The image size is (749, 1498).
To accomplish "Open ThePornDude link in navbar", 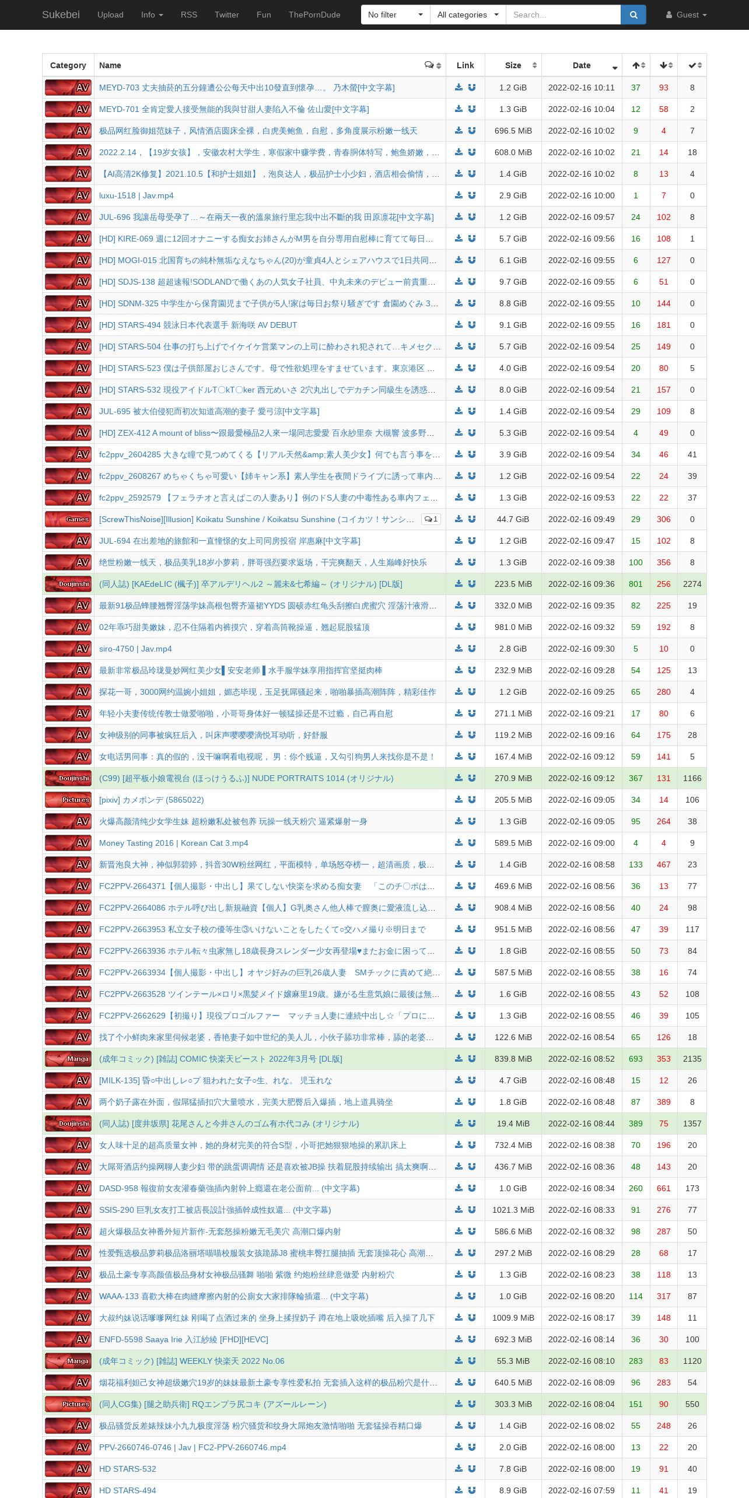I will tap(314, 15).
